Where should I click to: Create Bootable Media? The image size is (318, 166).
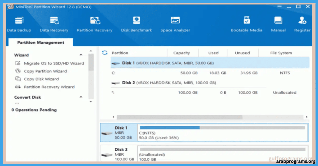247,24
